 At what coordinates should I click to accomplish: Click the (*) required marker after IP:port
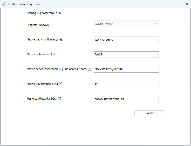pos(90,69)
